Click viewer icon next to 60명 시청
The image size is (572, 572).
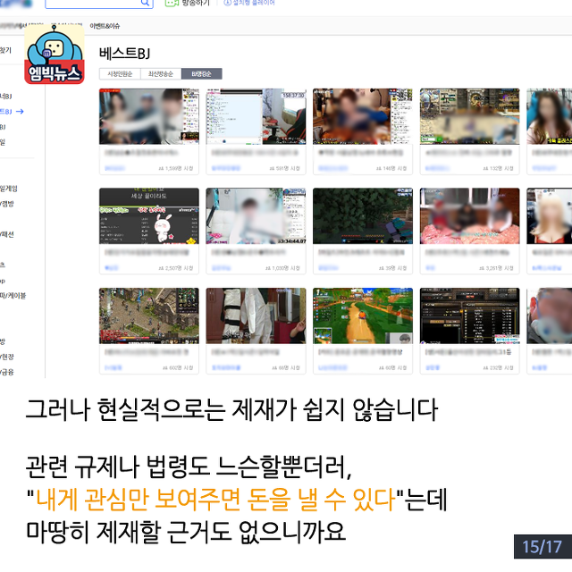click(x=382, y=368)
